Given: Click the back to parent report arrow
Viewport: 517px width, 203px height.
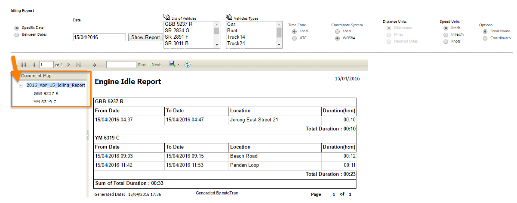Looking at the screenshot, I should [94, 65].
